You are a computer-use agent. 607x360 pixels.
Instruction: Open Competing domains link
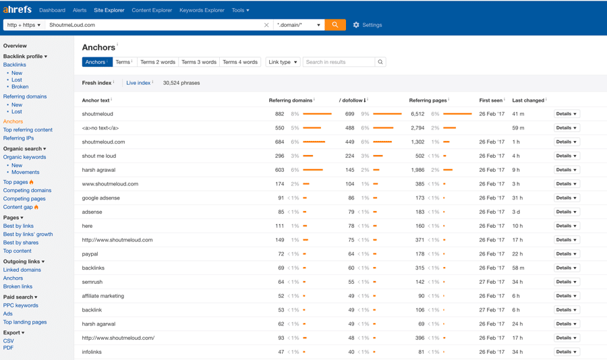click(27, 191)
